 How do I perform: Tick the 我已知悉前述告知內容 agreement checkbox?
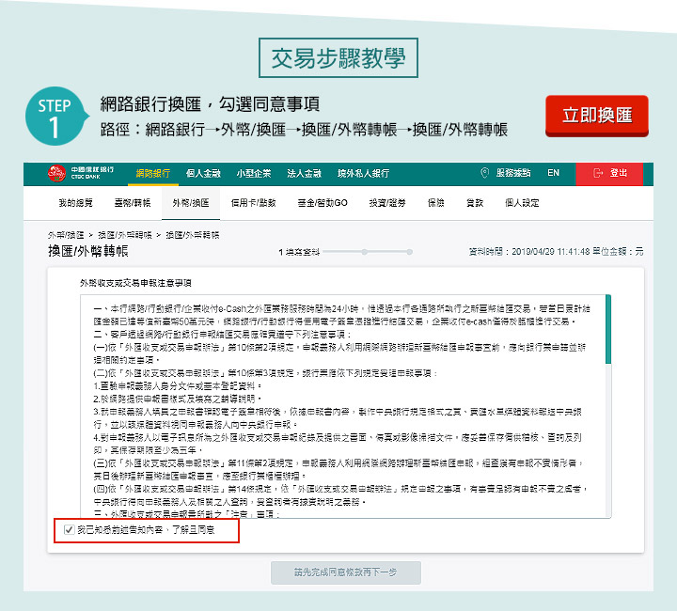coord(69,530)
